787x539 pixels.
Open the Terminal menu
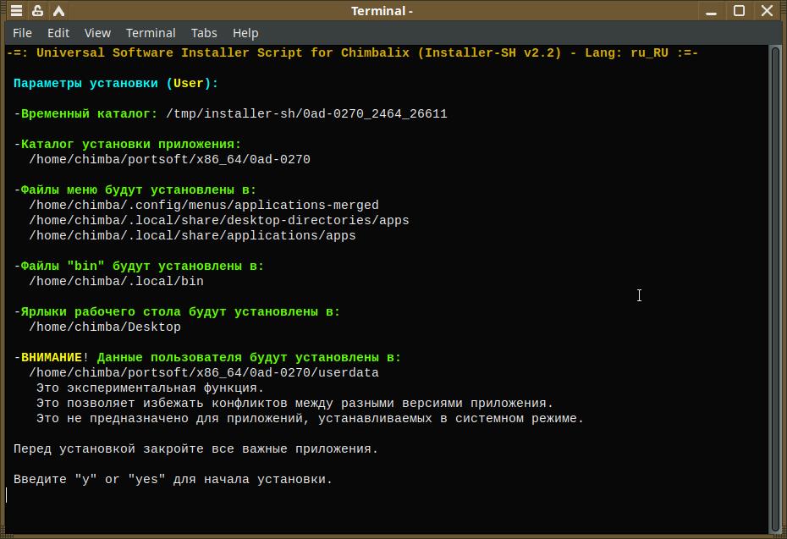[151, 33]
